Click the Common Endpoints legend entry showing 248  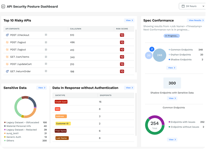[186, 50]
